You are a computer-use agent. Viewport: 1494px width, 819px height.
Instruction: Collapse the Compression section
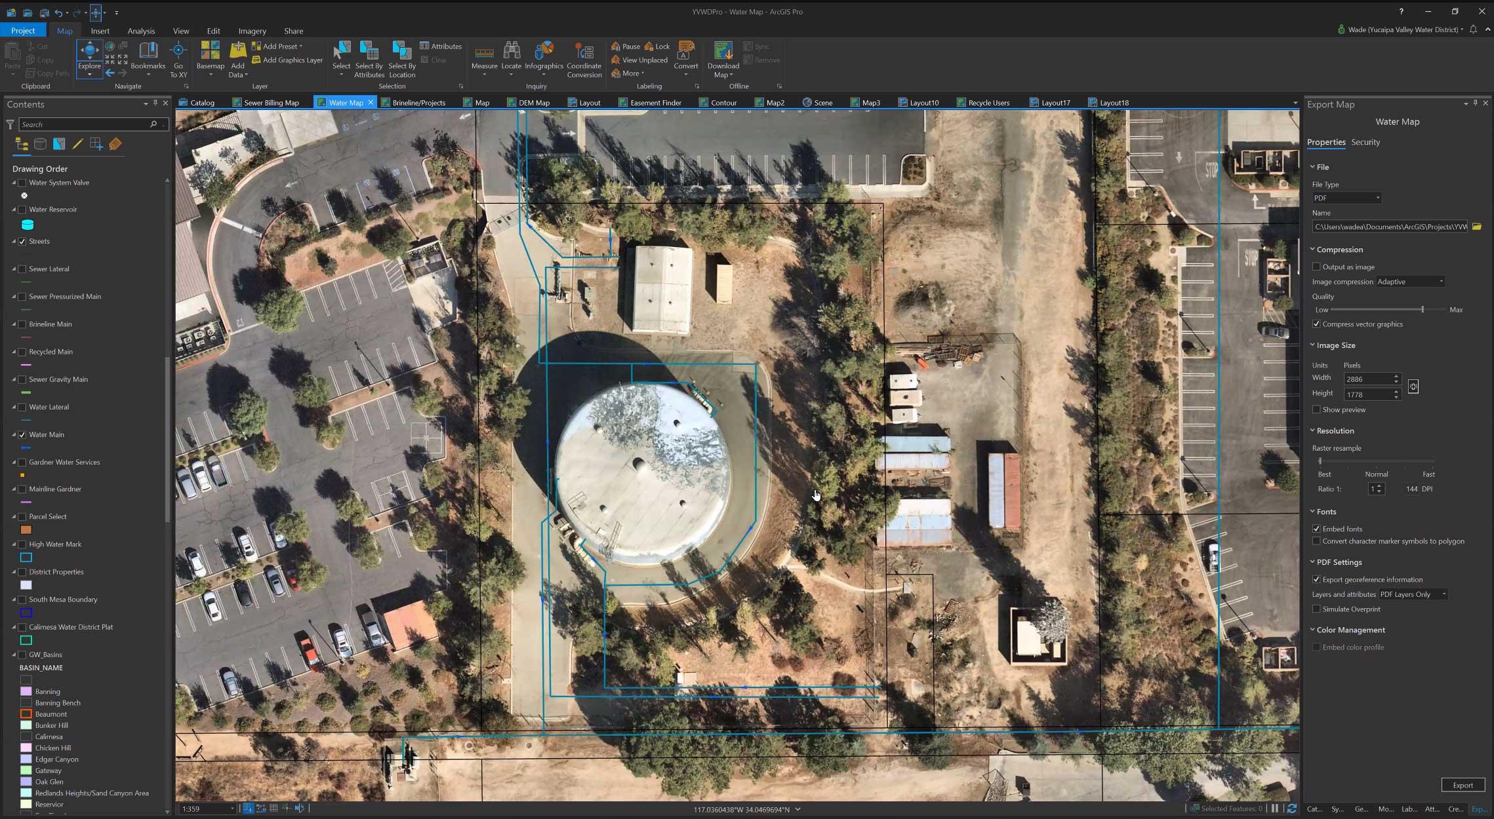1312,250
